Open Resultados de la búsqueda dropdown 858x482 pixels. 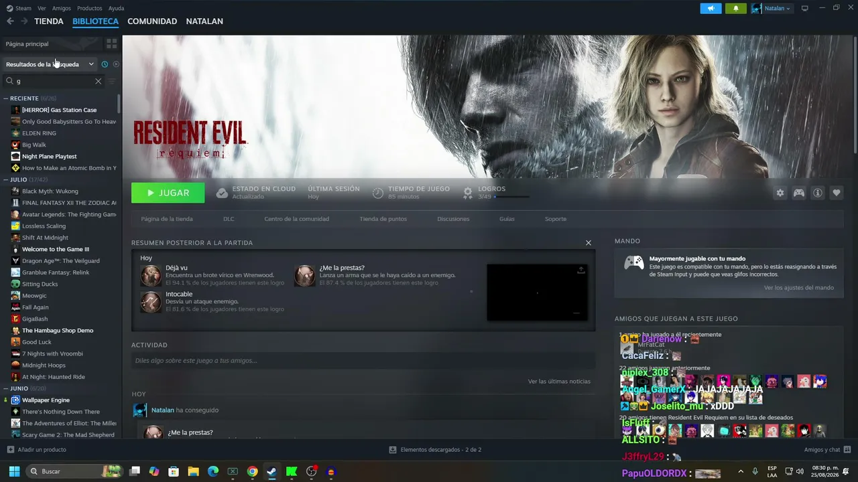(50, 64)
